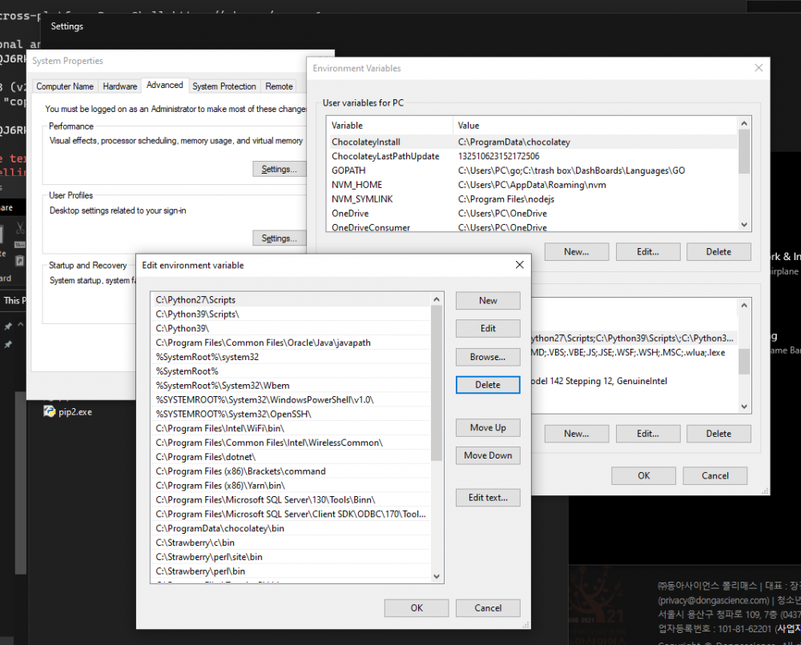Click Cancel in Environment Variables window
This screenshot has width=801, height=645.
[715, 475]
